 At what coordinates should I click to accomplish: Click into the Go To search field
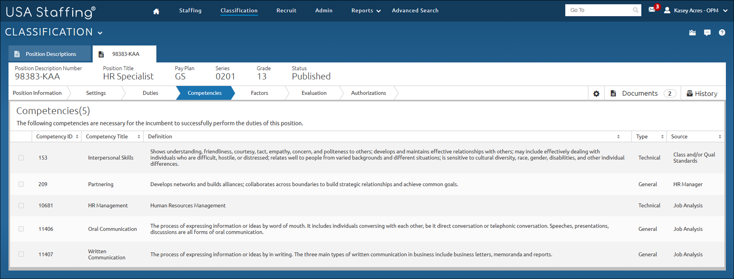click(599, 10)
